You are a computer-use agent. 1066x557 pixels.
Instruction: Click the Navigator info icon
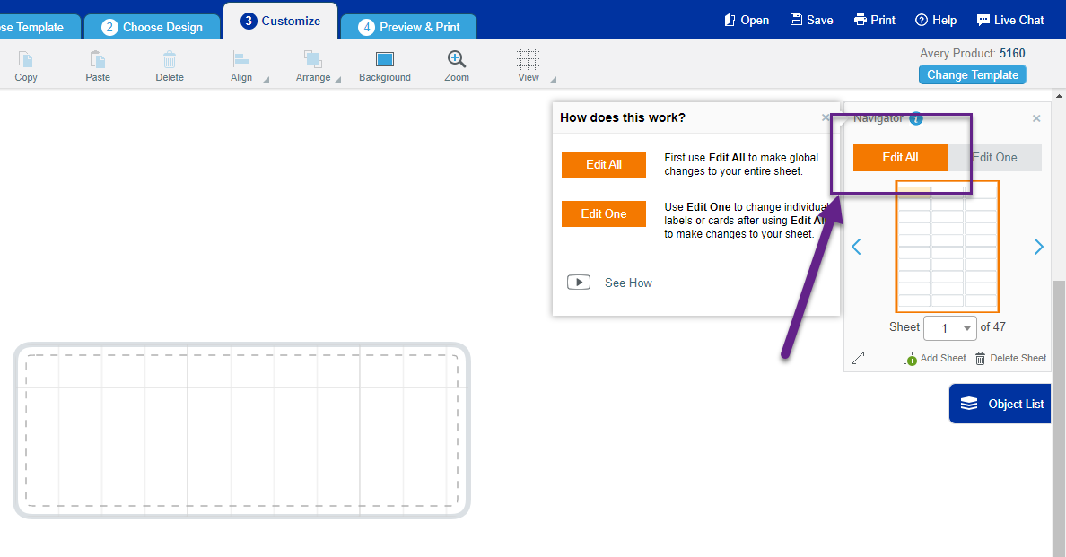pyautogui.click(x=916, y=119)
